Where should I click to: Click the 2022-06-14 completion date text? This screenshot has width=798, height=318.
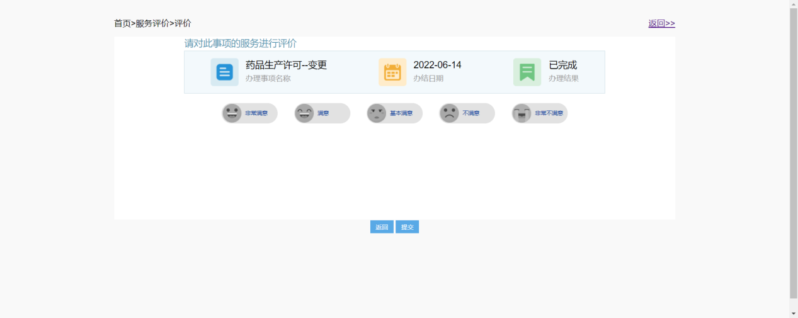pos(437,65)
